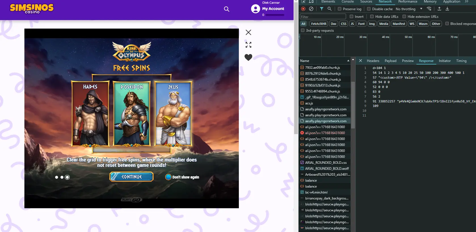Filter requests by CSS type
The height and width of the screenshot is (232, 476).
pos(344,24)
